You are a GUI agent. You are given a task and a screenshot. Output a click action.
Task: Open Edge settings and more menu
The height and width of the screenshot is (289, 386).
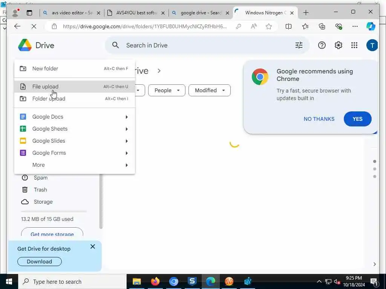pyautogui.click(x=355, y=26)
